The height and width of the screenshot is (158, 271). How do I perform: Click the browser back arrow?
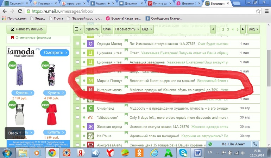[5, 11]
